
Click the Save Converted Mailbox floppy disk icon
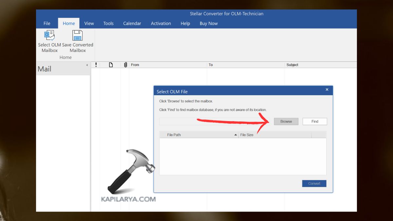pos(77,35)
